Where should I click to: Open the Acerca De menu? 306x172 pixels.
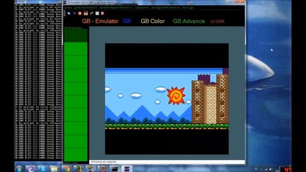click(x=187, y=8)
